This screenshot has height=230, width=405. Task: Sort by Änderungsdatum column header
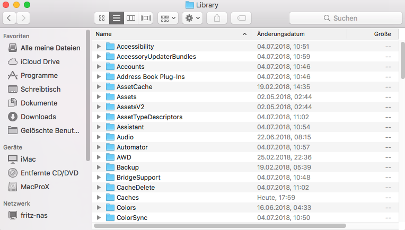point(299,34)
